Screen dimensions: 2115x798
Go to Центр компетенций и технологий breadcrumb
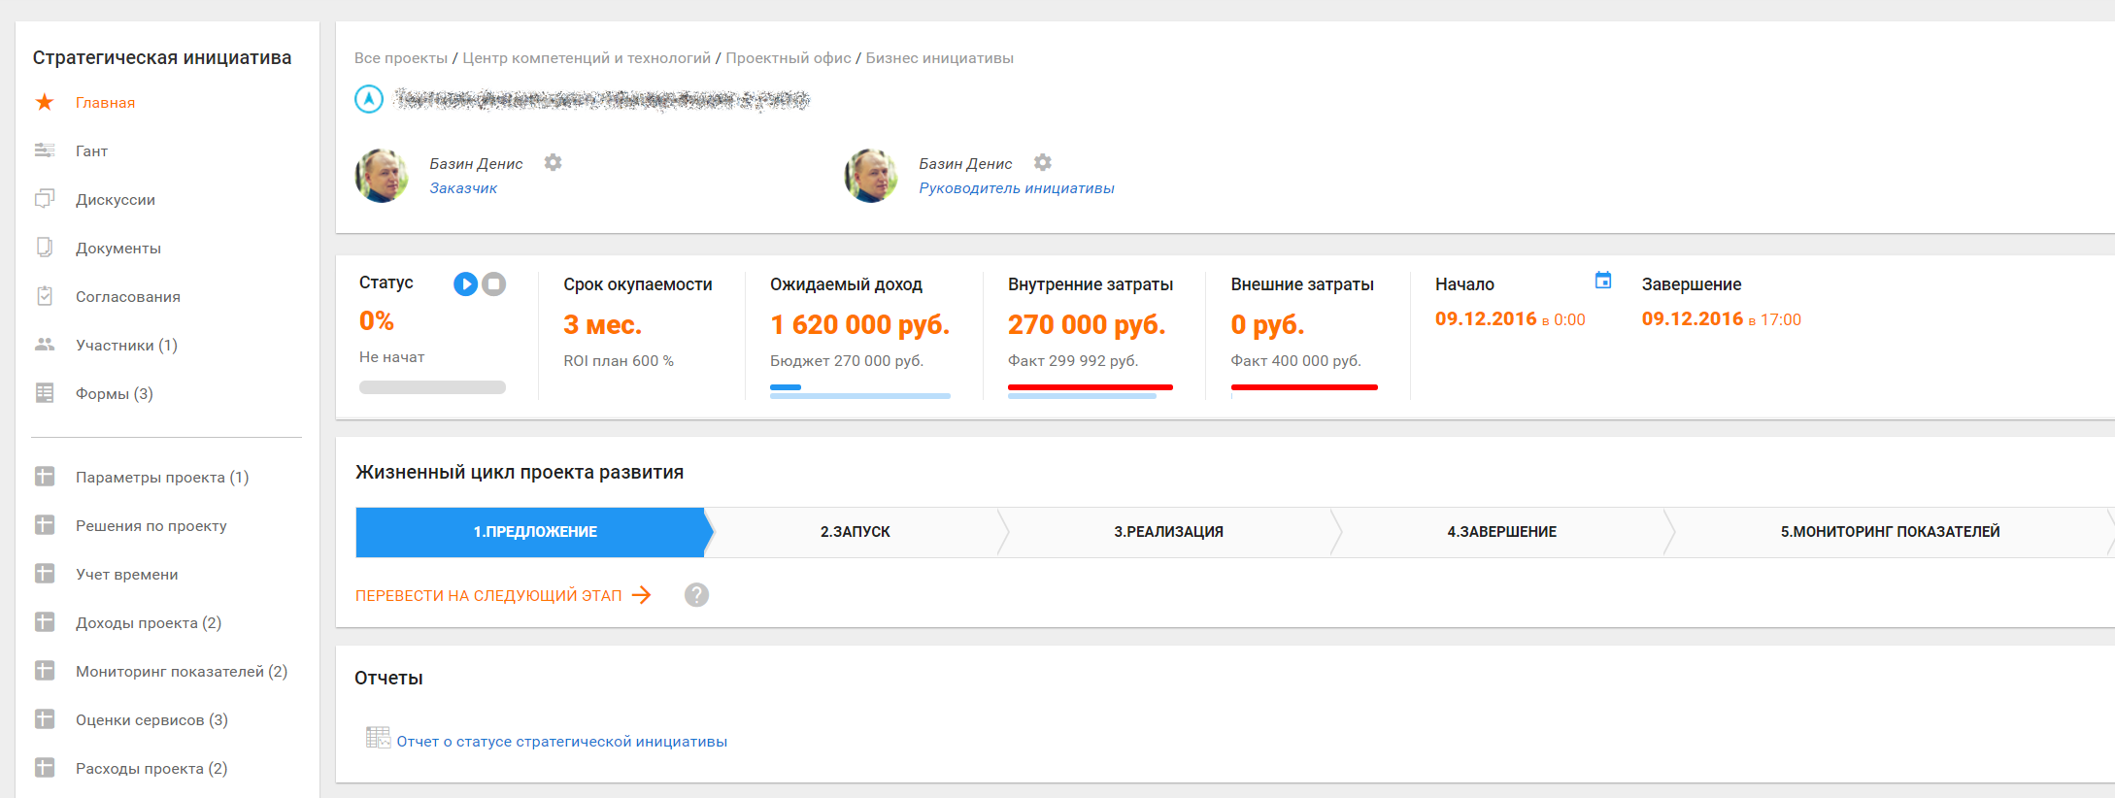pyautogui.click(x=587, y=58)
